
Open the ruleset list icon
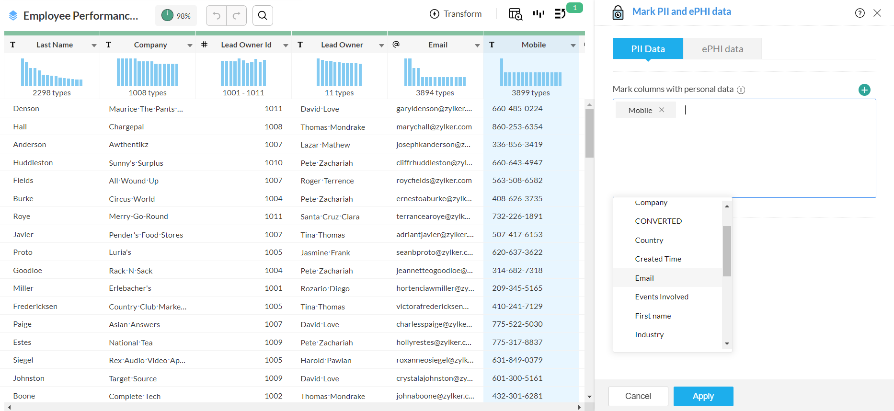pos(560,14)
